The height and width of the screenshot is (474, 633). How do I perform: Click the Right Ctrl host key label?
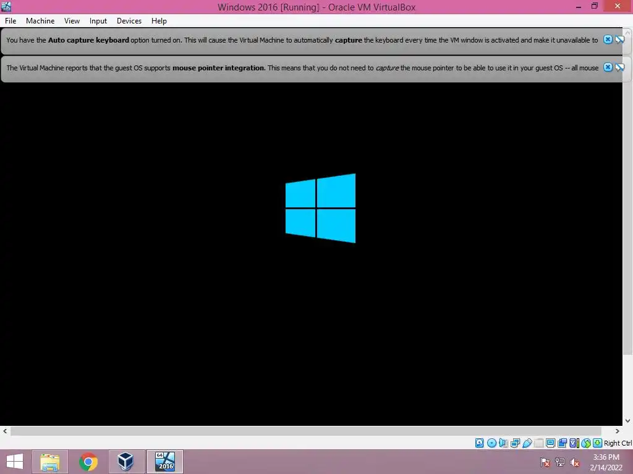pos(618,443)
